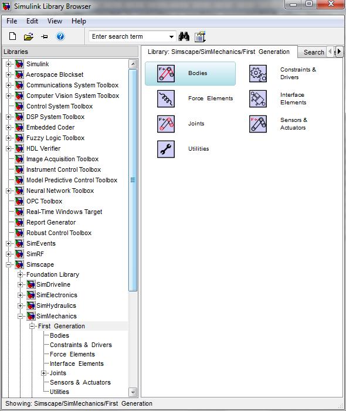Select HDL Verifier in the tree
This screenshot has width=346, height=411.
pos(43,148)
